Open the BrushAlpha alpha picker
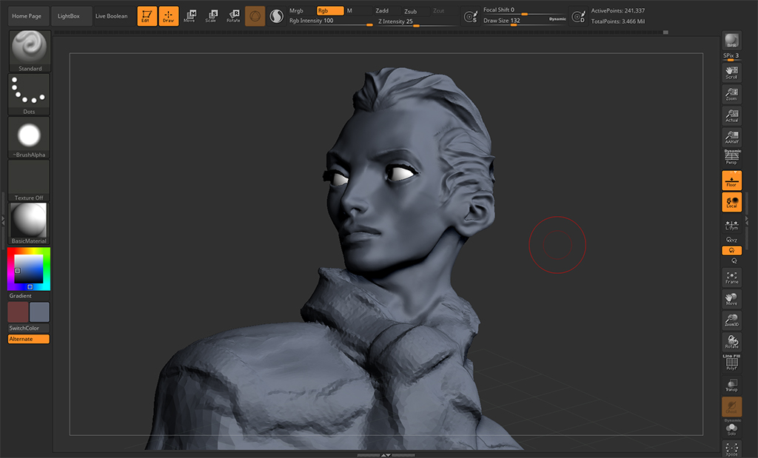Viewport: 758px width, 458px height. click(x=29, y=137)
